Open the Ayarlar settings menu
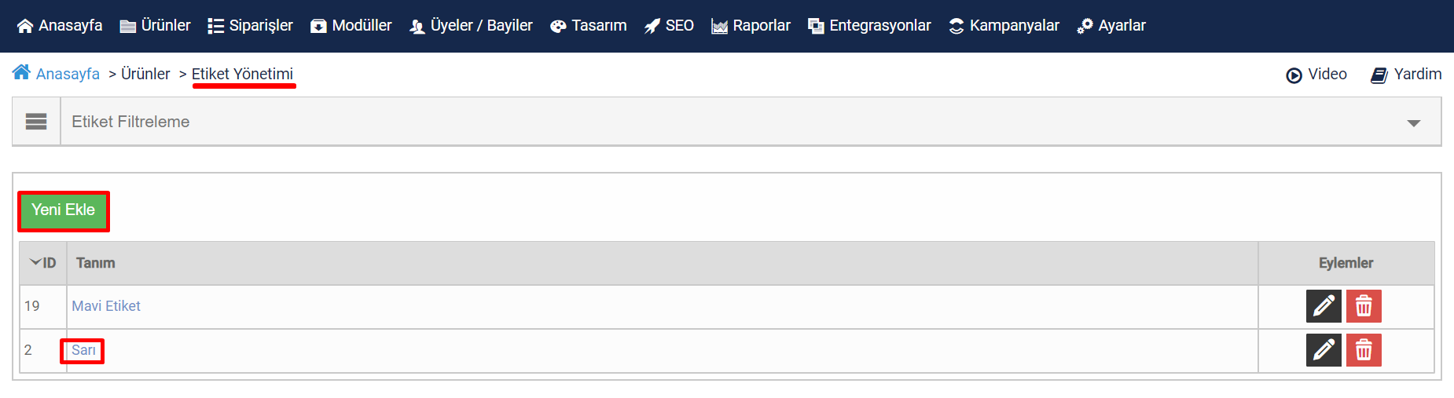The height and width of the screenshot is (398, 1454). tap(1111, 26)
